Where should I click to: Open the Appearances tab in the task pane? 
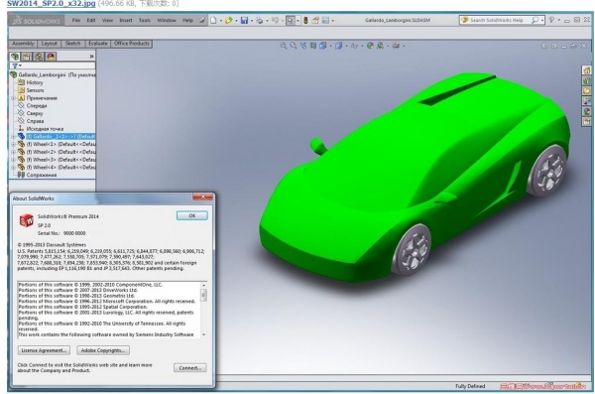point(587,111)
